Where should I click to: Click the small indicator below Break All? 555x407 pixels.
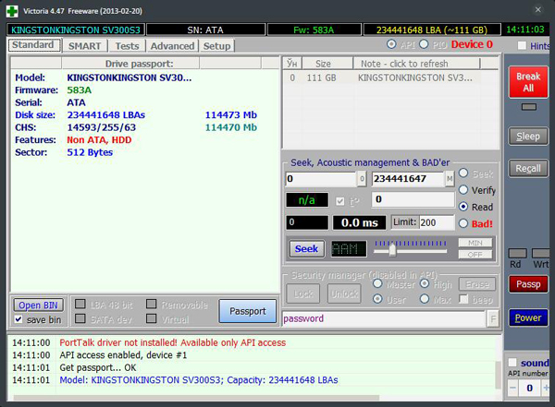tap(529, 107)
